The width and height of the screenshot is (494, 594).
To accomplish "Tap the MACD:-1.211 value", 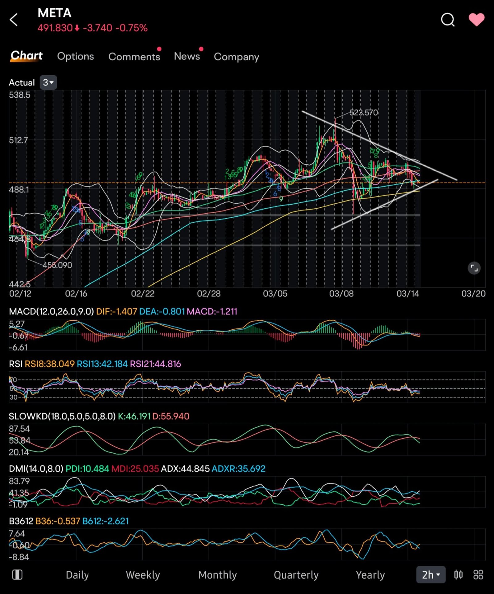I will pyautogui.click(x=212, y=311).
